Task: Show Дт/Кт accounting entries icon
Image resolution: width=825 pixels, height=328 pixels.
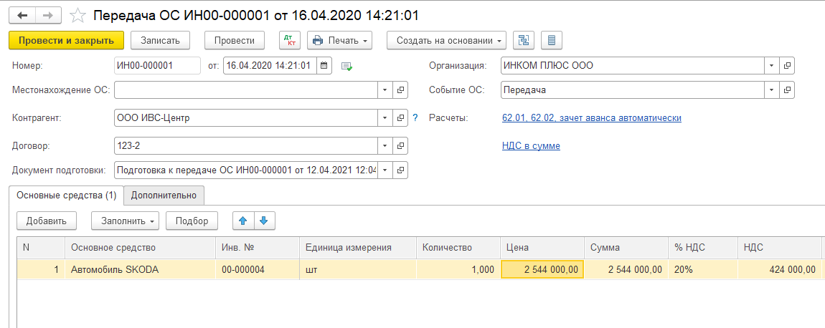Action: pyautogui.click(x=289, y=40)
